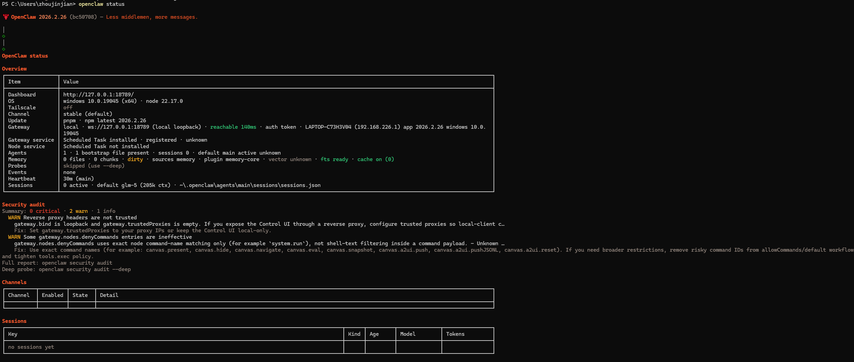
Task: Click the "Security audit" section heading
Action: [23, 205]
